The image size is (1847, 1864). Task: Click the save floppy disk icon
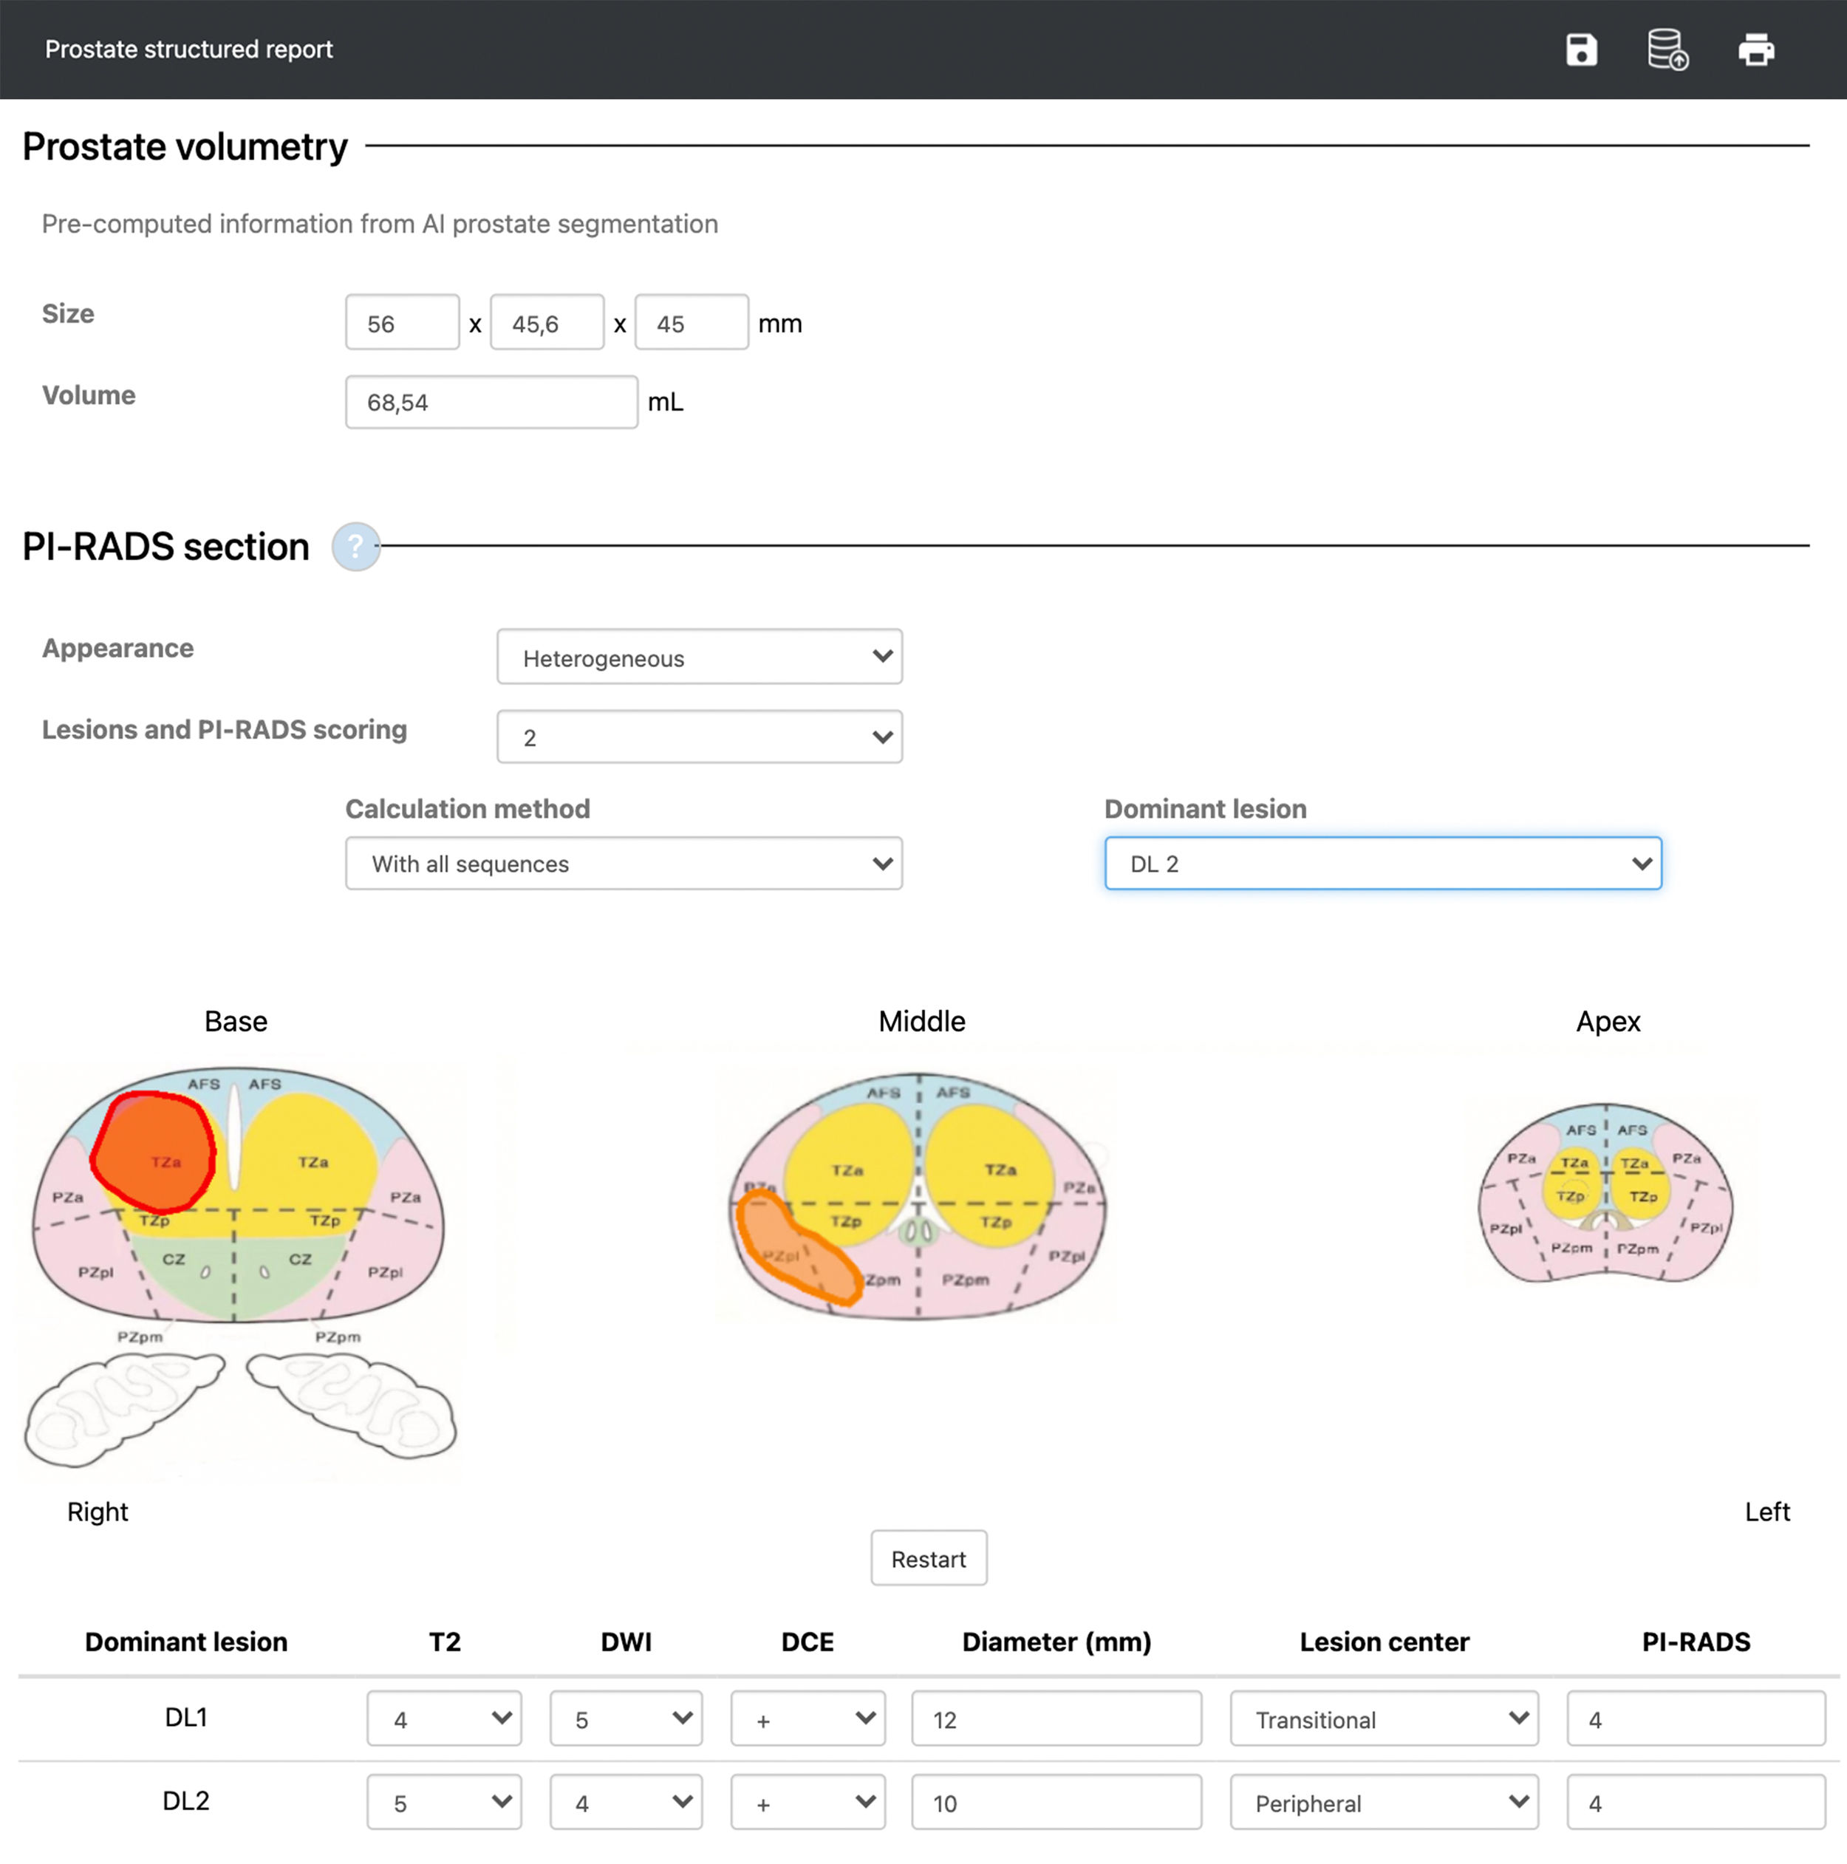coord(1580,49)
